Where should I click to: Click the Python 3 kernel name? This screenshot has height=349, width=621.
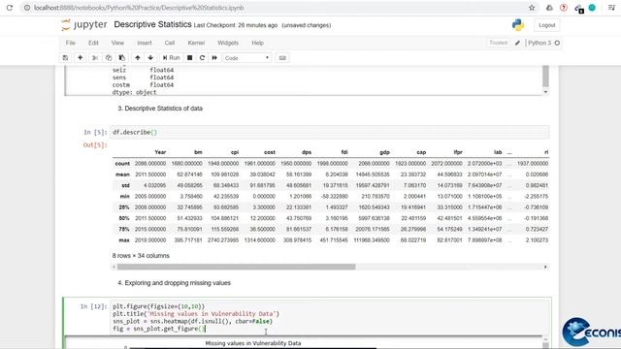(x=539, y=43)
